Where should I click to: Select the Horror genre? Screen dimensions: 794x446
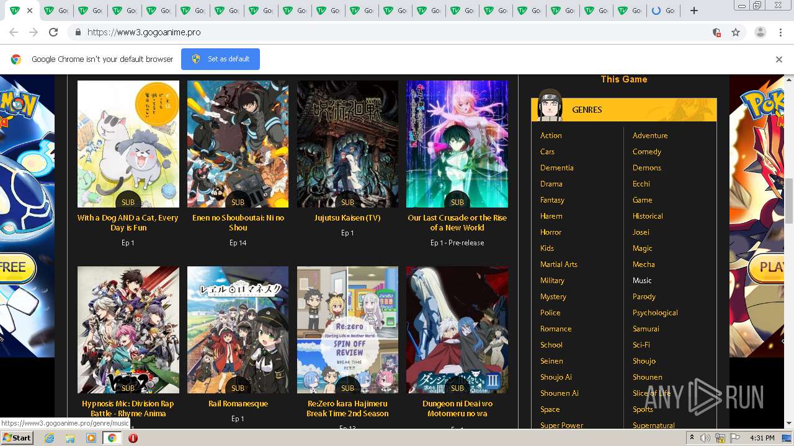(551, 232)
